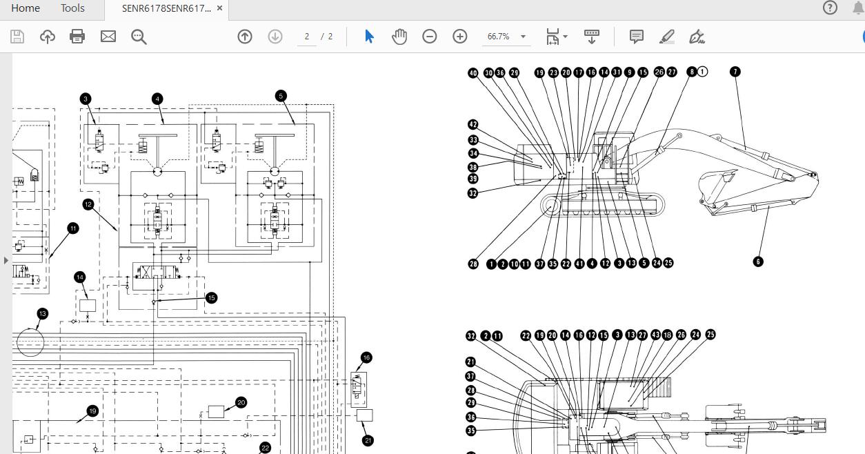Zoom out with the minus button
Screen dimensions: 865x454
tap(430, 37)
